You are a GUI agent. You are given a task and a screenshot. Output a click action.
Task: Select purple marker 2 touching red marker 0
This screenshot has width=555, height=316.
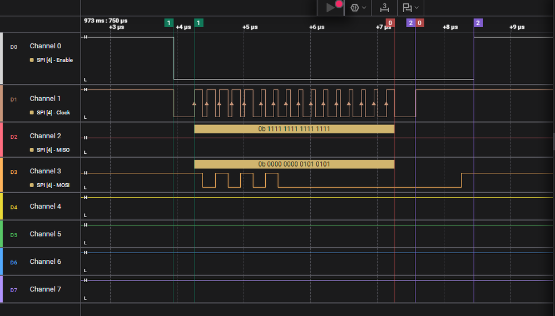[410, 23]
